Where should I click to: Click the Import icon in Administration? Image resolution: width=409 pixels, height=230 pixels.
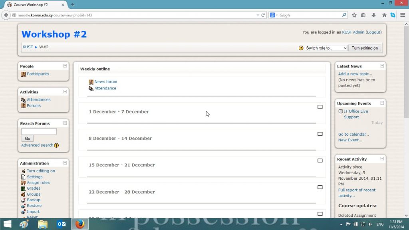pyautogui.click(x=24, y=212)
